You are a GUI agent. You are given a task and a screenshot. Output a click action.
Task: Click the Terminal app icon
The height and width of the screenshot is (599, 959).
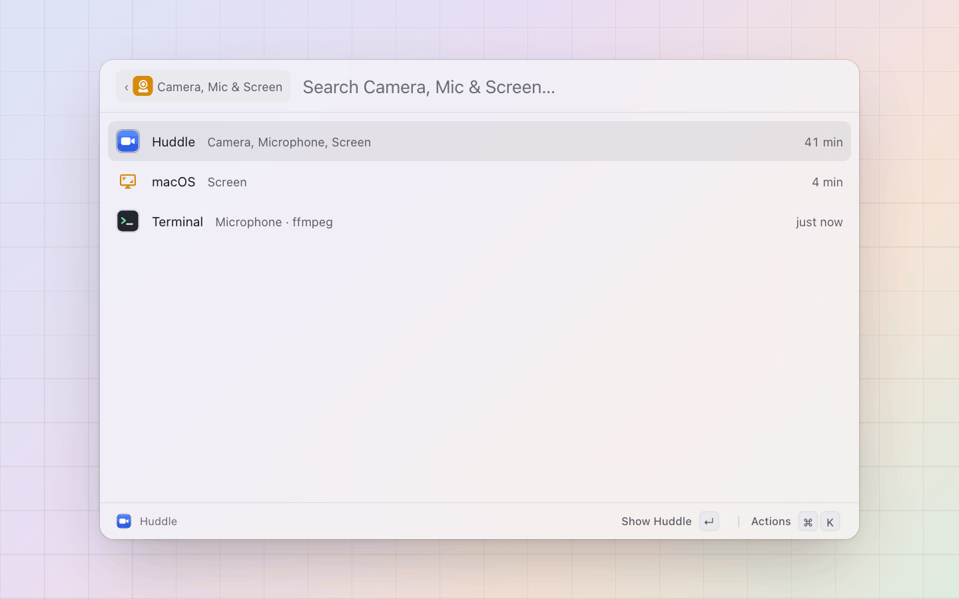click(x=128, y=221)
